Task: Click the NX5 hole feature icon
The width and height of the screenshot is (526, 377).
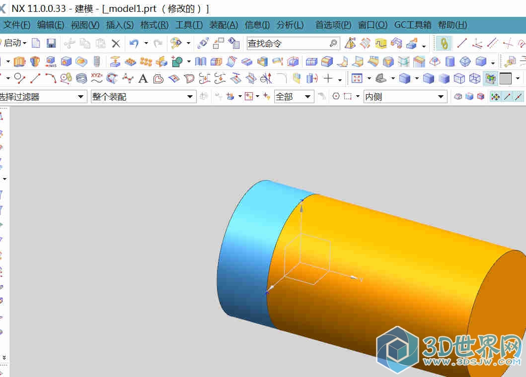Action: 51,62
